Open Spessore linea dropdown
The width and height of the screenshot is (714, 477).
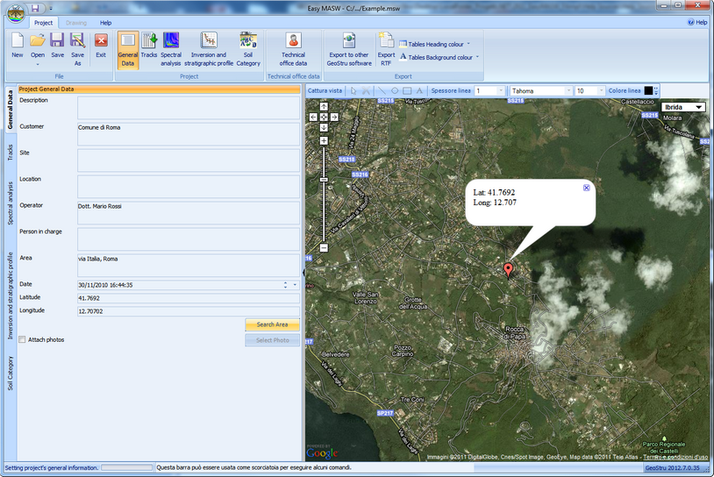click(x=501, y=90)
